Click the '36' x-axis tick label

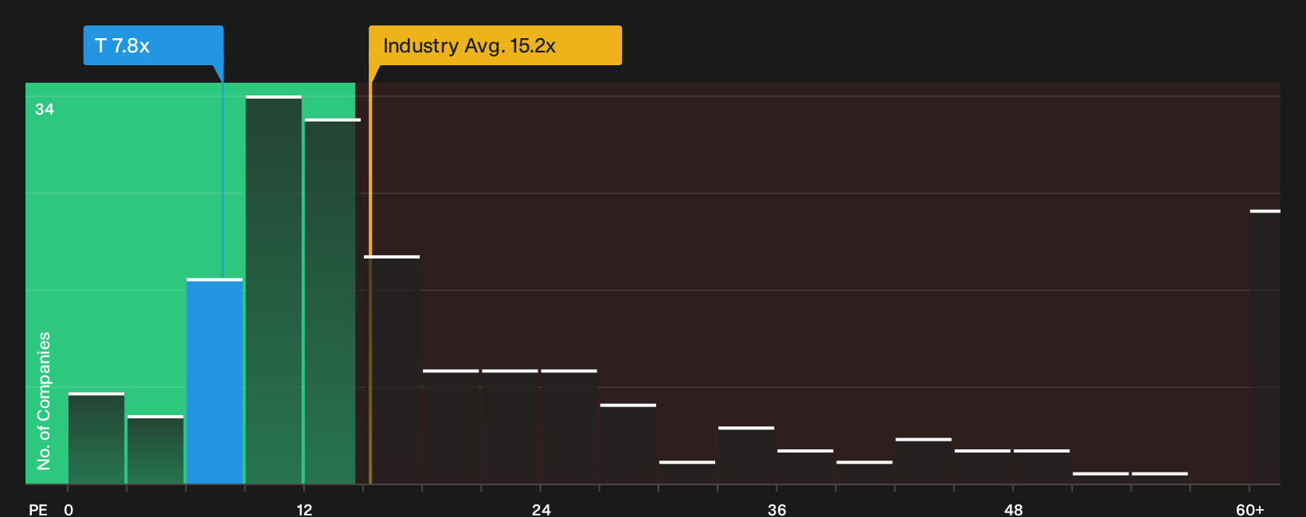(777, 510)
